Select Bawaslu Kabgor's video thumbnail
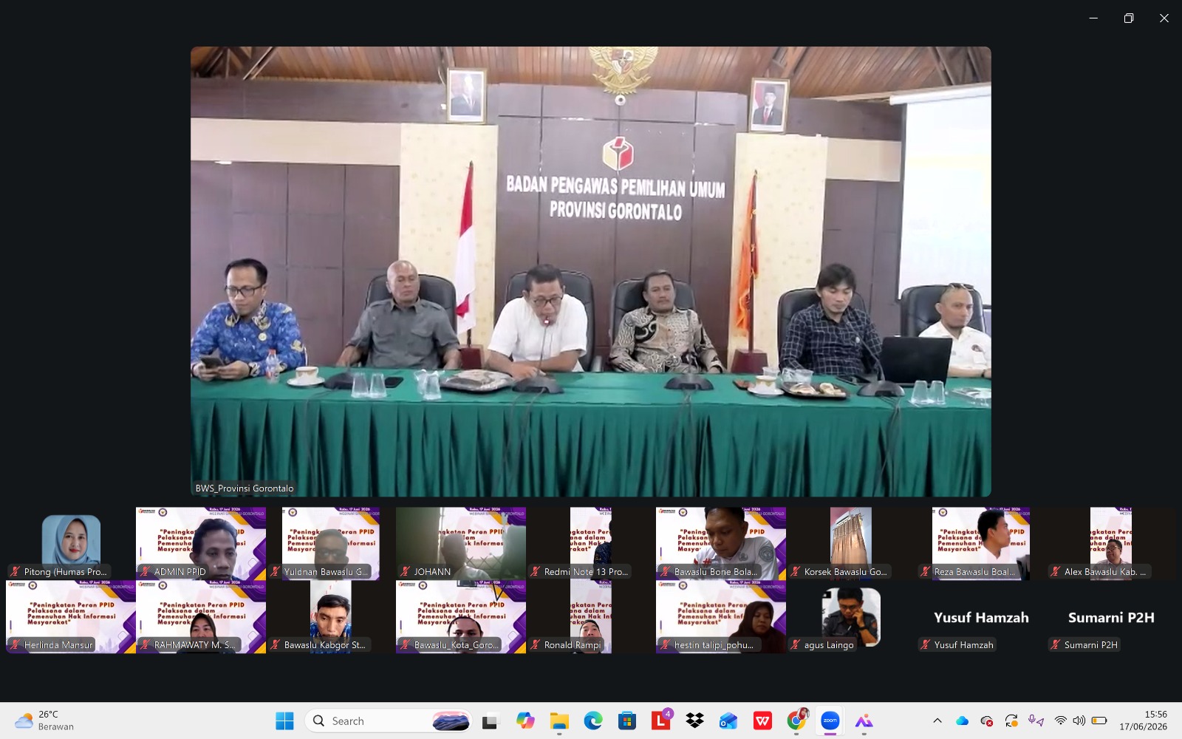 pos(331,616)
